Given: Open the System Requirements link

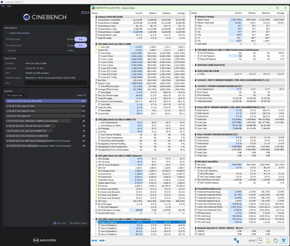Looking at the screenshot, I should [20, 33].
